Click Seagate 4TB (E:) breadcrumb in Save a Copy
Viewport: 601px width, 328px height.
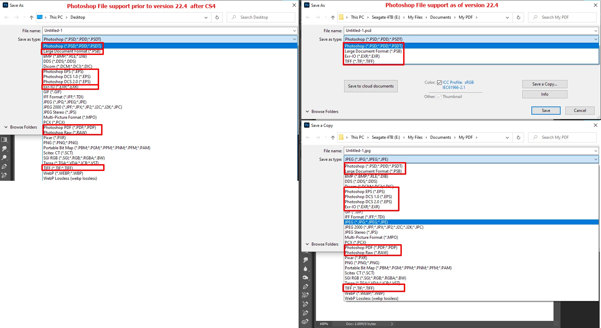click(386, 137)
